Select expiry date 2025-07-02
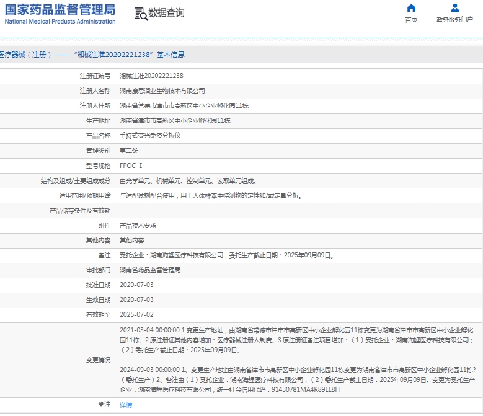 pyautogui.click(x=136, y=314)
